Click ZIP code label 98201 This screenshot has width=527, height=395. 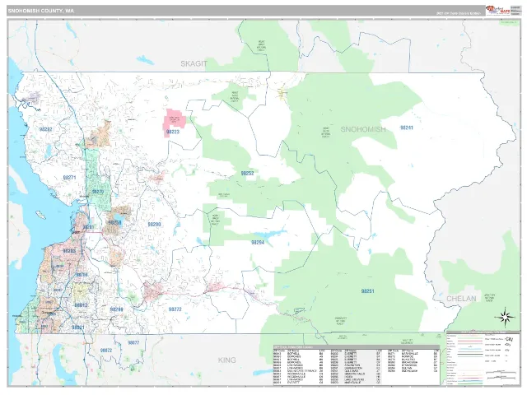88,227
